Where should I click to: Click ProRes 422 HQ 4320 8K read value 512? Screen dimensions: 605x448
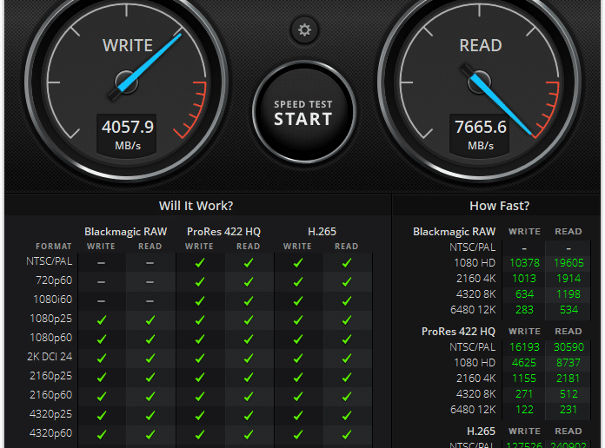pos(568,394)
